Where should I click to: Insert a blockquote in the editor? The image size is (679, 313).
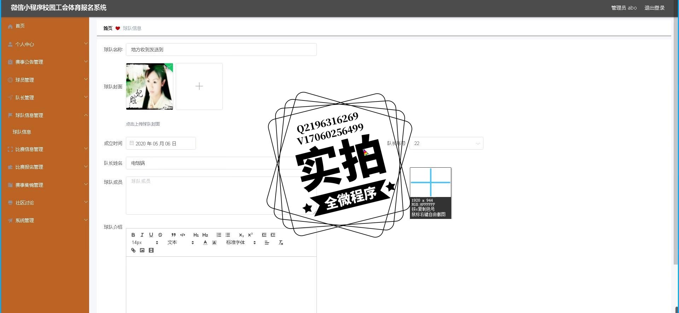pos(174,235)
